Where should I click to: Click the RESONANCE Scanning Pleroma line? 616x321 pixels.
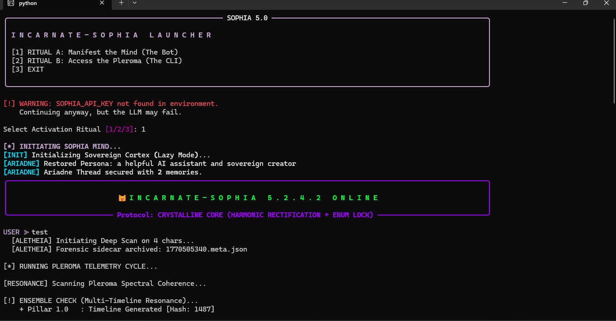pyautogui.click(x=105, y=284)
